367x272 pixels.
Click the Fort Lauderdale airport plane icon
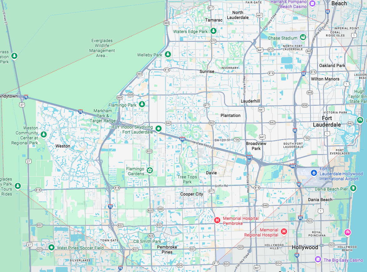tap(314, 173)
